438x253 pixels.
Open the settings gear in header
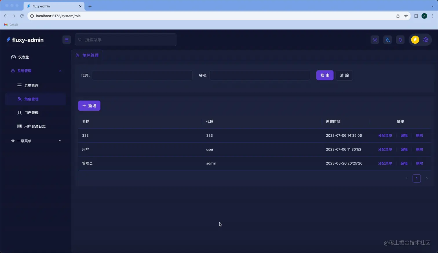426,40
